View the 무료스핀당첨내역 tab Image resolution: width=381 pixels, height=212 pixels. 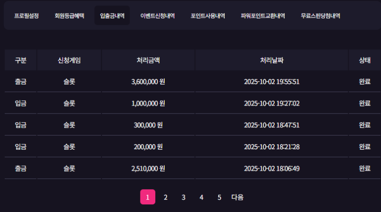tap(321, 16)
